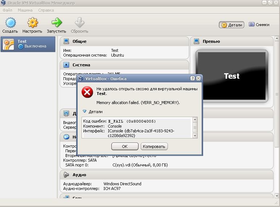
Task: Click the Аудио section speaker icon
Action: (66, 175)
